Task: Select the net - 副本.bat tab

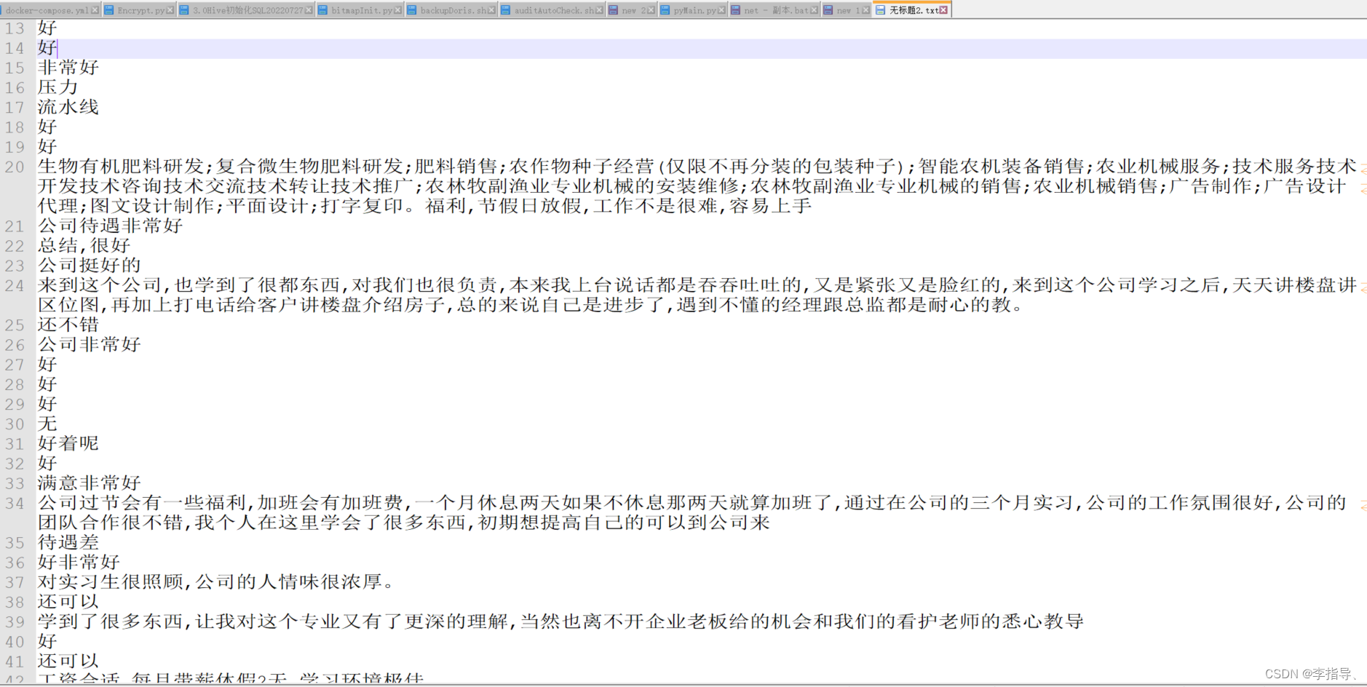Action: 776,10
